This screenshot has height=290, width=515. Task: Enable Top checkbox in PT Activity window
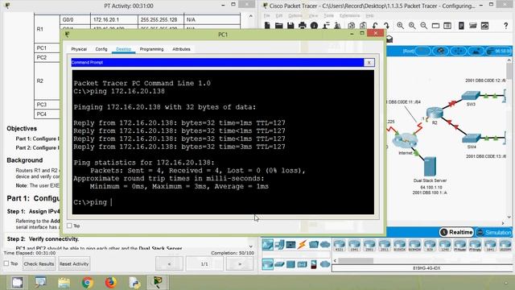(x=6, y=263)
